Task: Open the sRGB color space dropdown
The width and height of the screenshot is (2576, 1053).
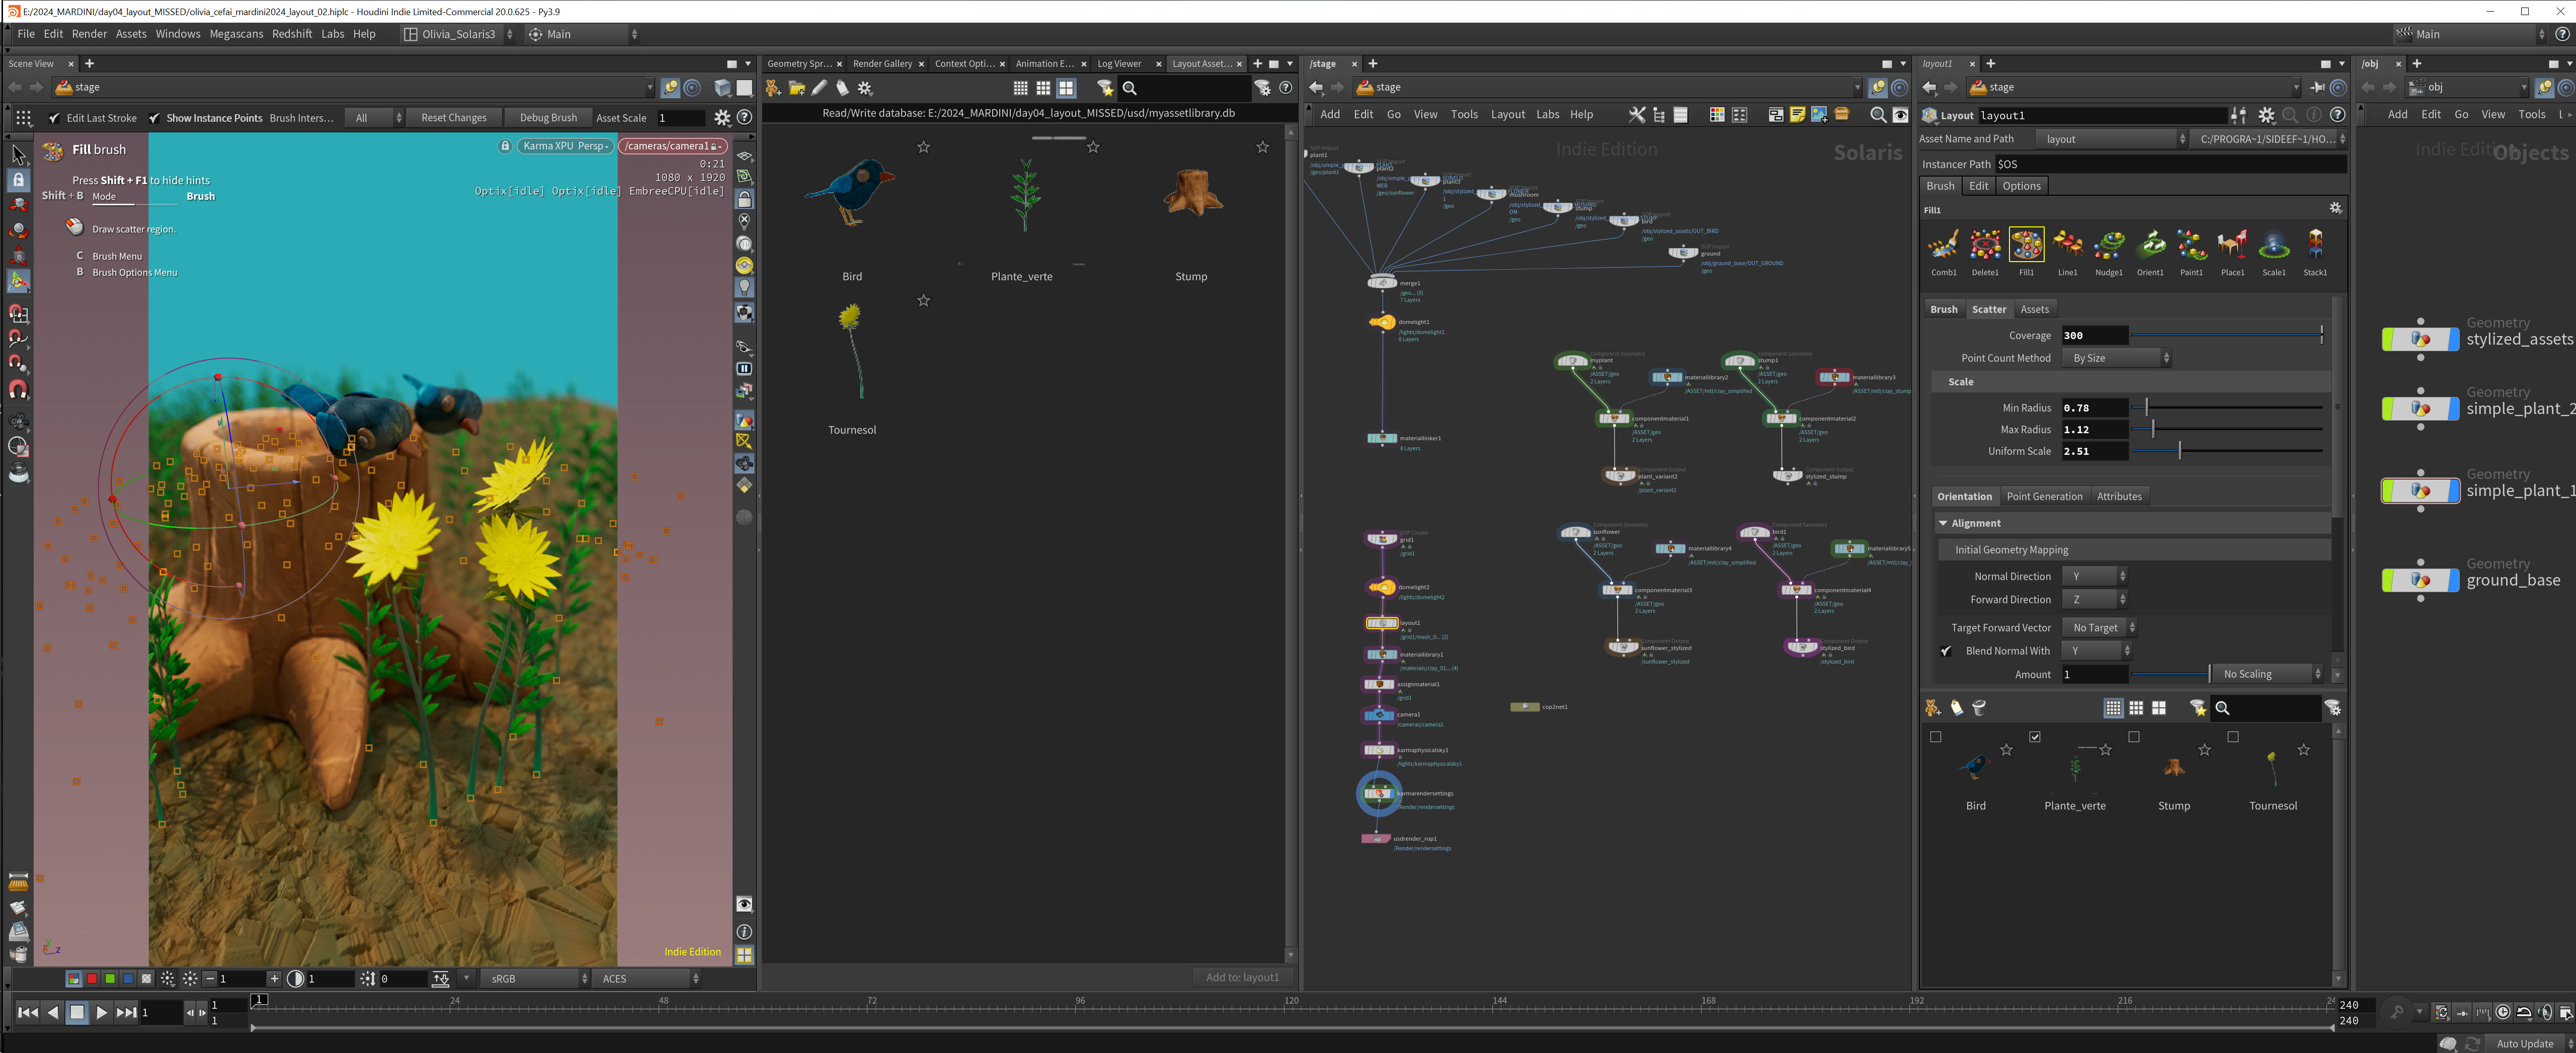Action: click(x=534, y=979)
